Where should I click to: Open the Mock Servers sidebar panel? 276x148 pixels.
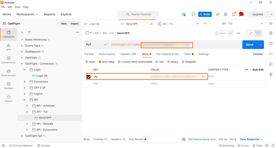pos(9,73)
